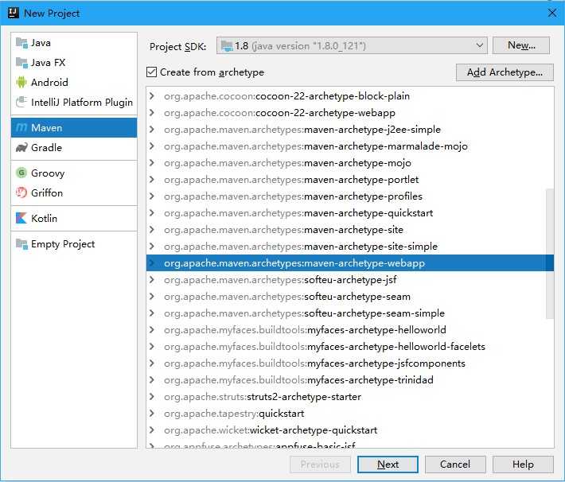
Task: Select myfaces-archetype-jsfcomponents archetype
Action: tap(350, 363)
